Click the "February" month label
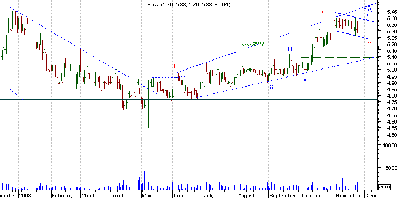399x198 pixels. tap(62, 196)
